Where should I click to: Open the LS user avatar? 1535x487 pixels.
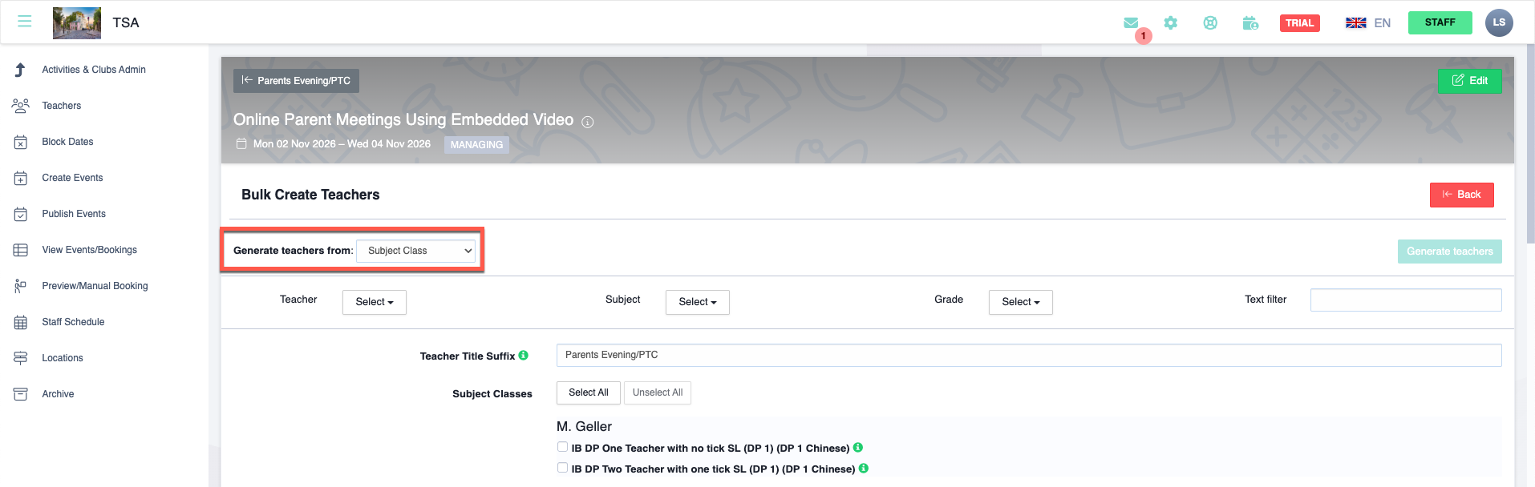[1498, 22]
